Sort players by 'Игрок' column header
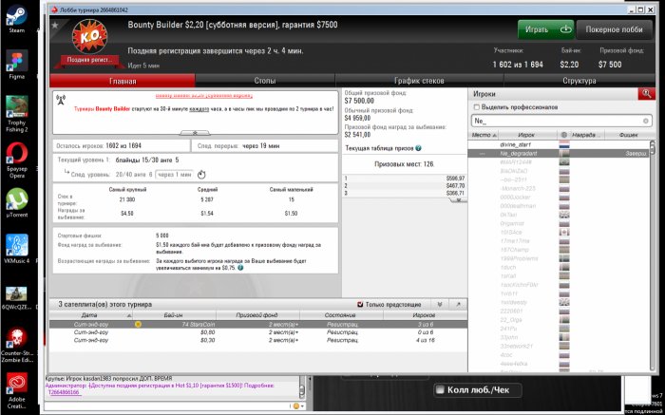Viewport: 665px width, 415px height. coord(526,135)
